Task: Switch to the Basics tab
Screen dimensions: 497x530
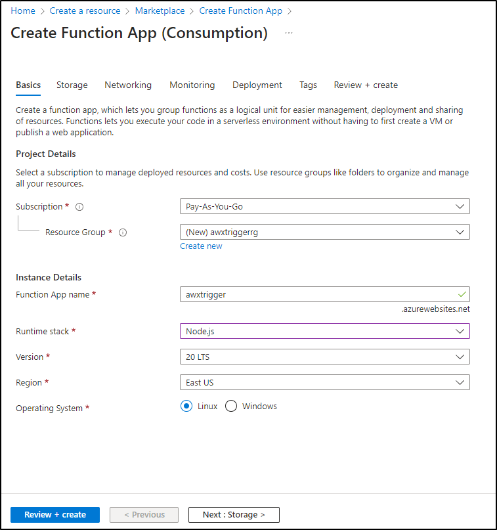Action: 28,85
